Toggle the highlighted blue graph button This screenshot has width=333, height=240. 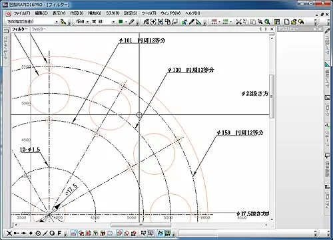point(161,233)
